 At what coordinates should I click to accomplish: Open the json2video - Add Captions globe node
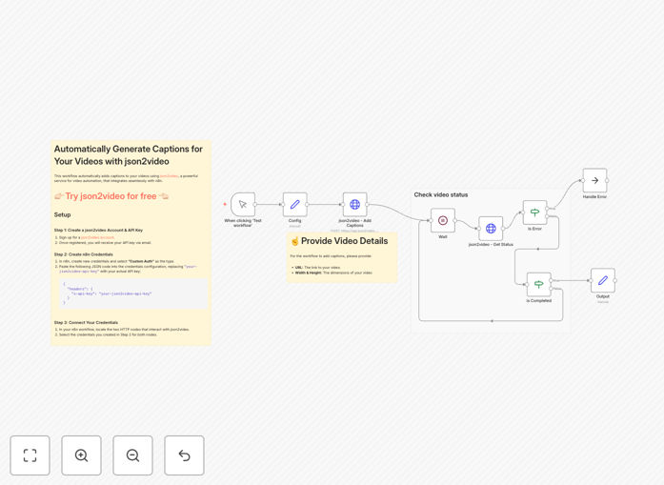(355, 205)
